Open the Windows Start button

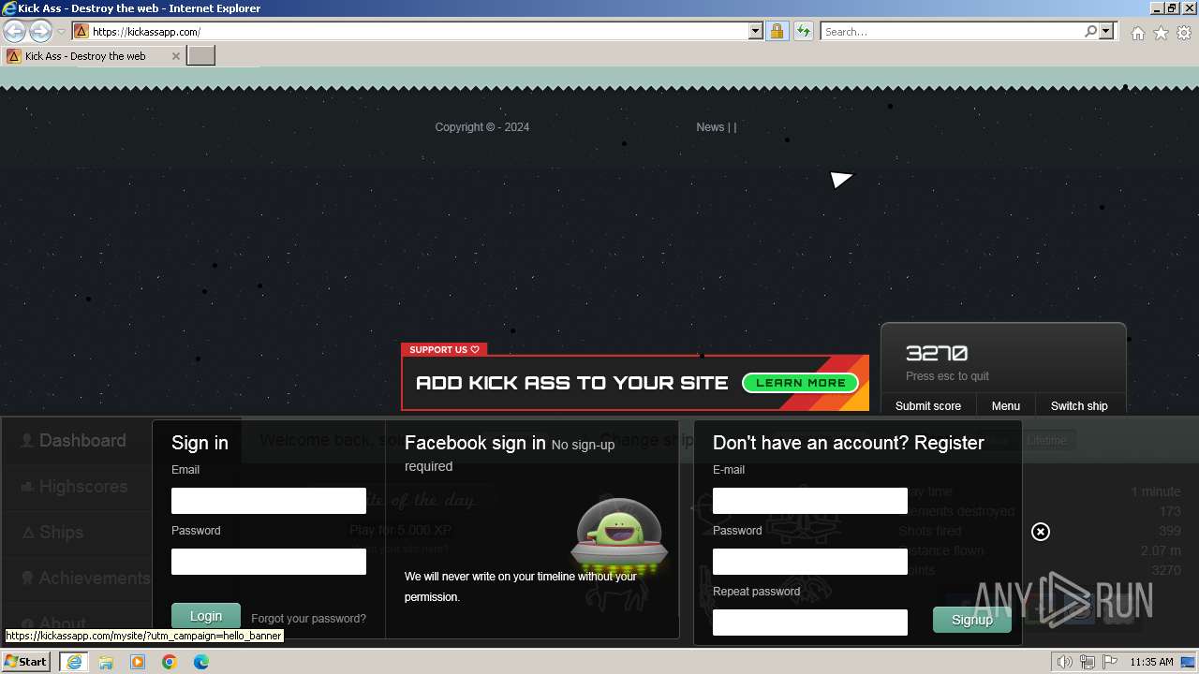(x=25, y=662)
